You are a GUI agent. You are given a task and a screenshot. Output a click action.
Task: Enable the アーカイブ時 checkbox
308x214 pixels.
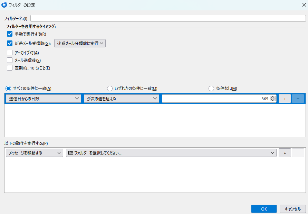click(x=10, y=52)
